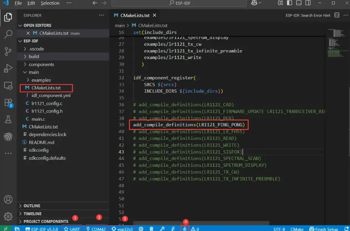The width and height of the screenshot is (350, 231).
Task: Open the Selection menu
Action: point(50,3)
